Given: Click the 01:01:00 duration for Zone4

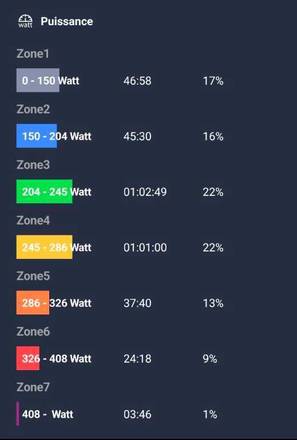Looking at the screenshot, I should pos(145,247).
